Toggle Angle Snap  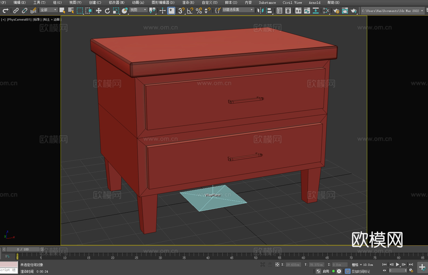click(x=190, y=11)
